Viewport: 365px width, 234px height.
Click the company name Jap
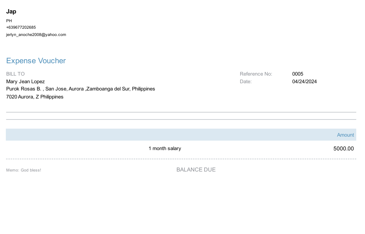point(11,12)
